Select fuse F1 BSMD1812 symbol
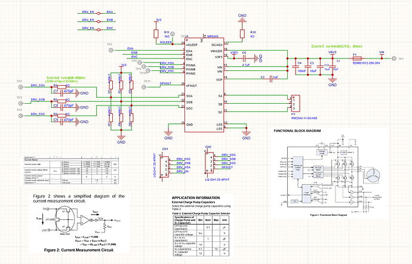Viewport: 412px width, 264px height. coord(356,59)
